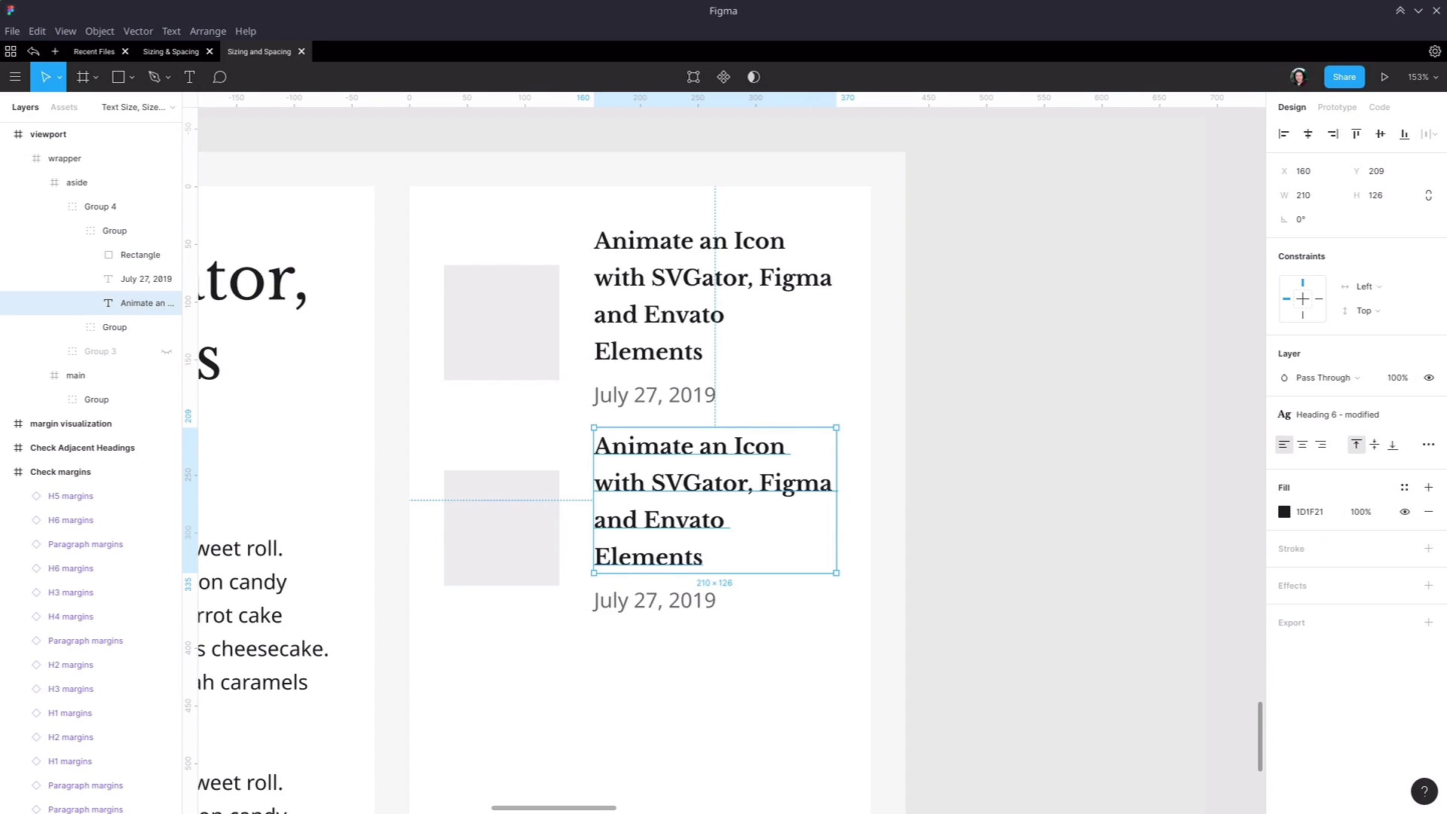Open the Text menu in the menu bar
This screenshot has height=814, width=1447.
click(171, 31)
